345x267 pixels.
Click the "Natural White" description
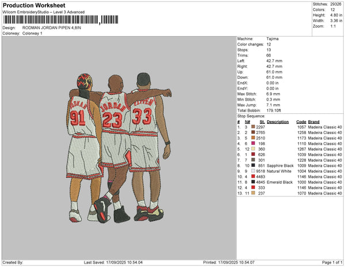[x=279, y=171]
